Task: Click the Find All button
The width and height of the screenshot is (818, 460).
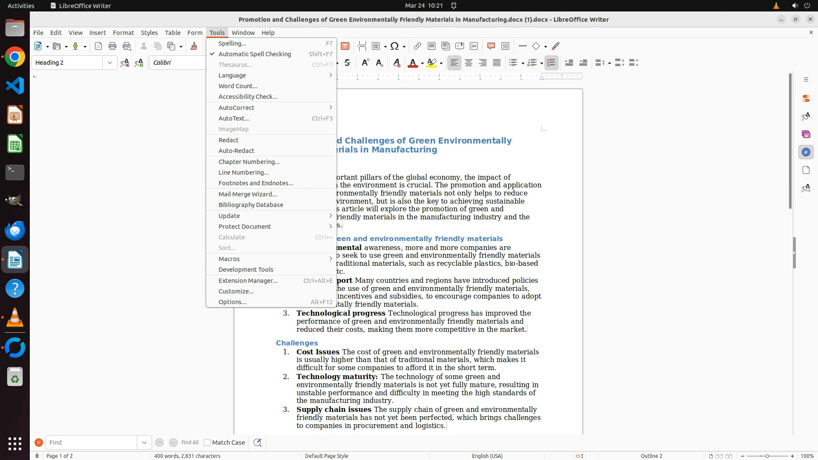Action: coord(190,443)
